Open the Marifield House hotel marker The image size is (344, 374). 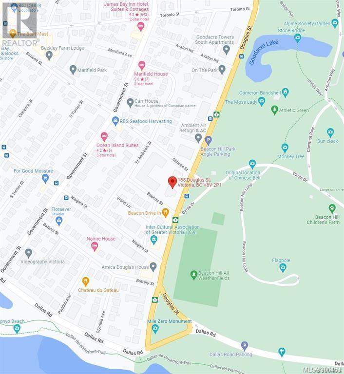[142, 65]
